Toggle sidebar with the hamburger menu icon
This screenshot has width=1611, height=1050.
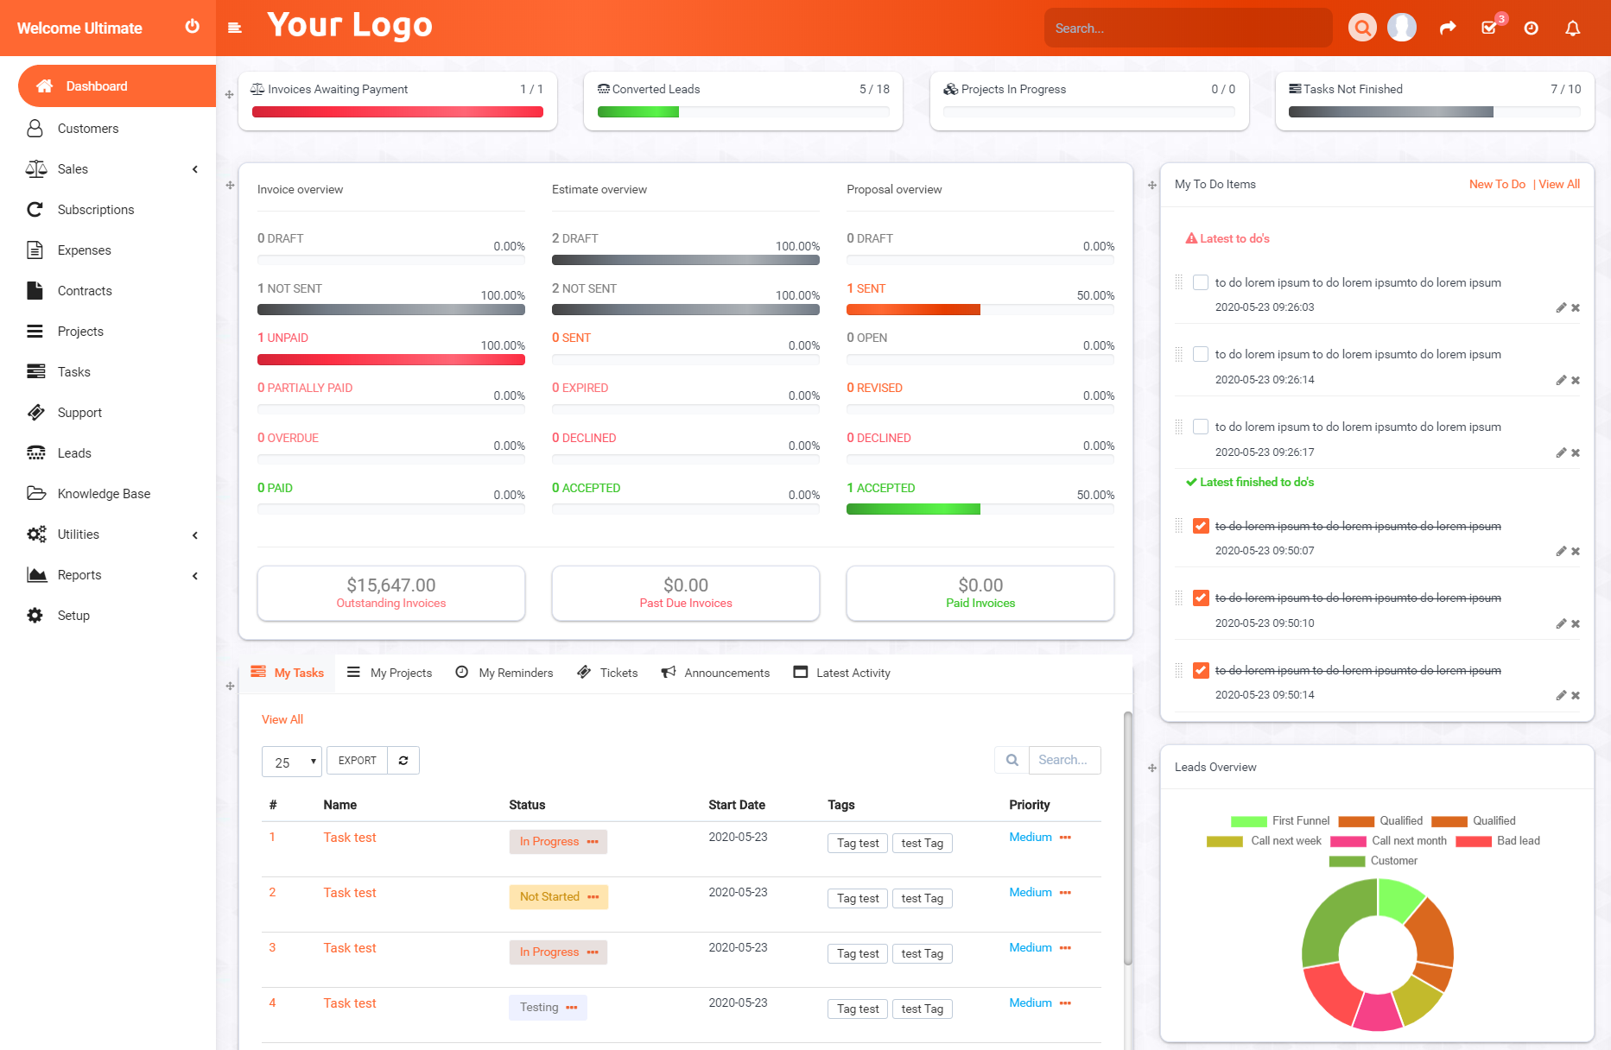pos(234,28)
